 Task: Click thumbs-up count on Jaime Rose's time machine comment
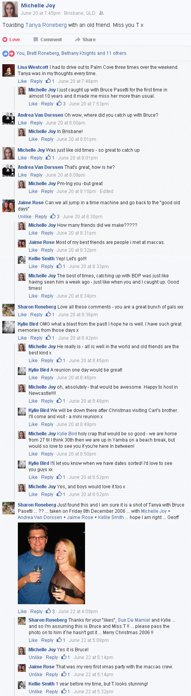55,217
